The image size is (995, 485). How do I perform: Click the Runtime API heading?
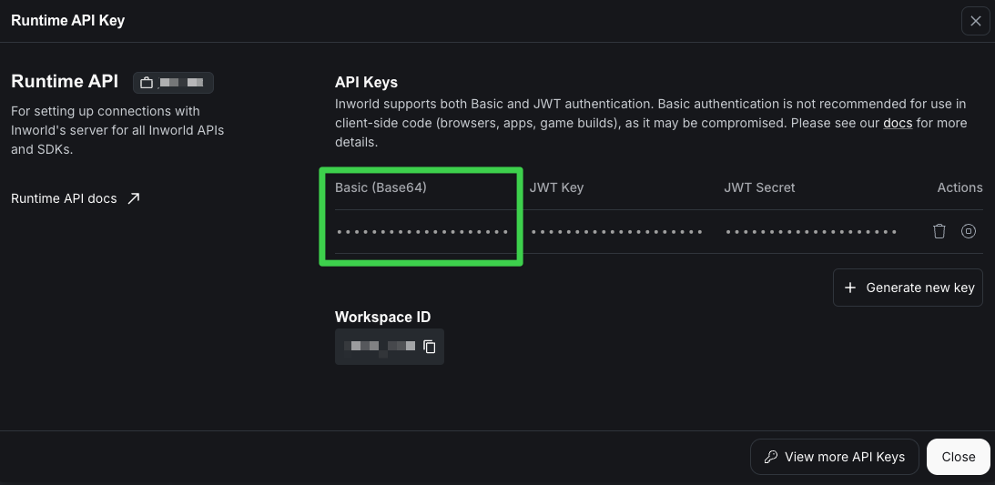(65, 81)
